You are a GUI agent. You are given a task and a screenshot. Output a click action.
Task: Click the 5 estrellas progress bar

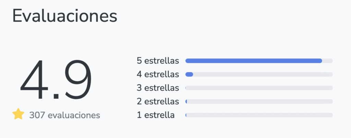point(259,61)
